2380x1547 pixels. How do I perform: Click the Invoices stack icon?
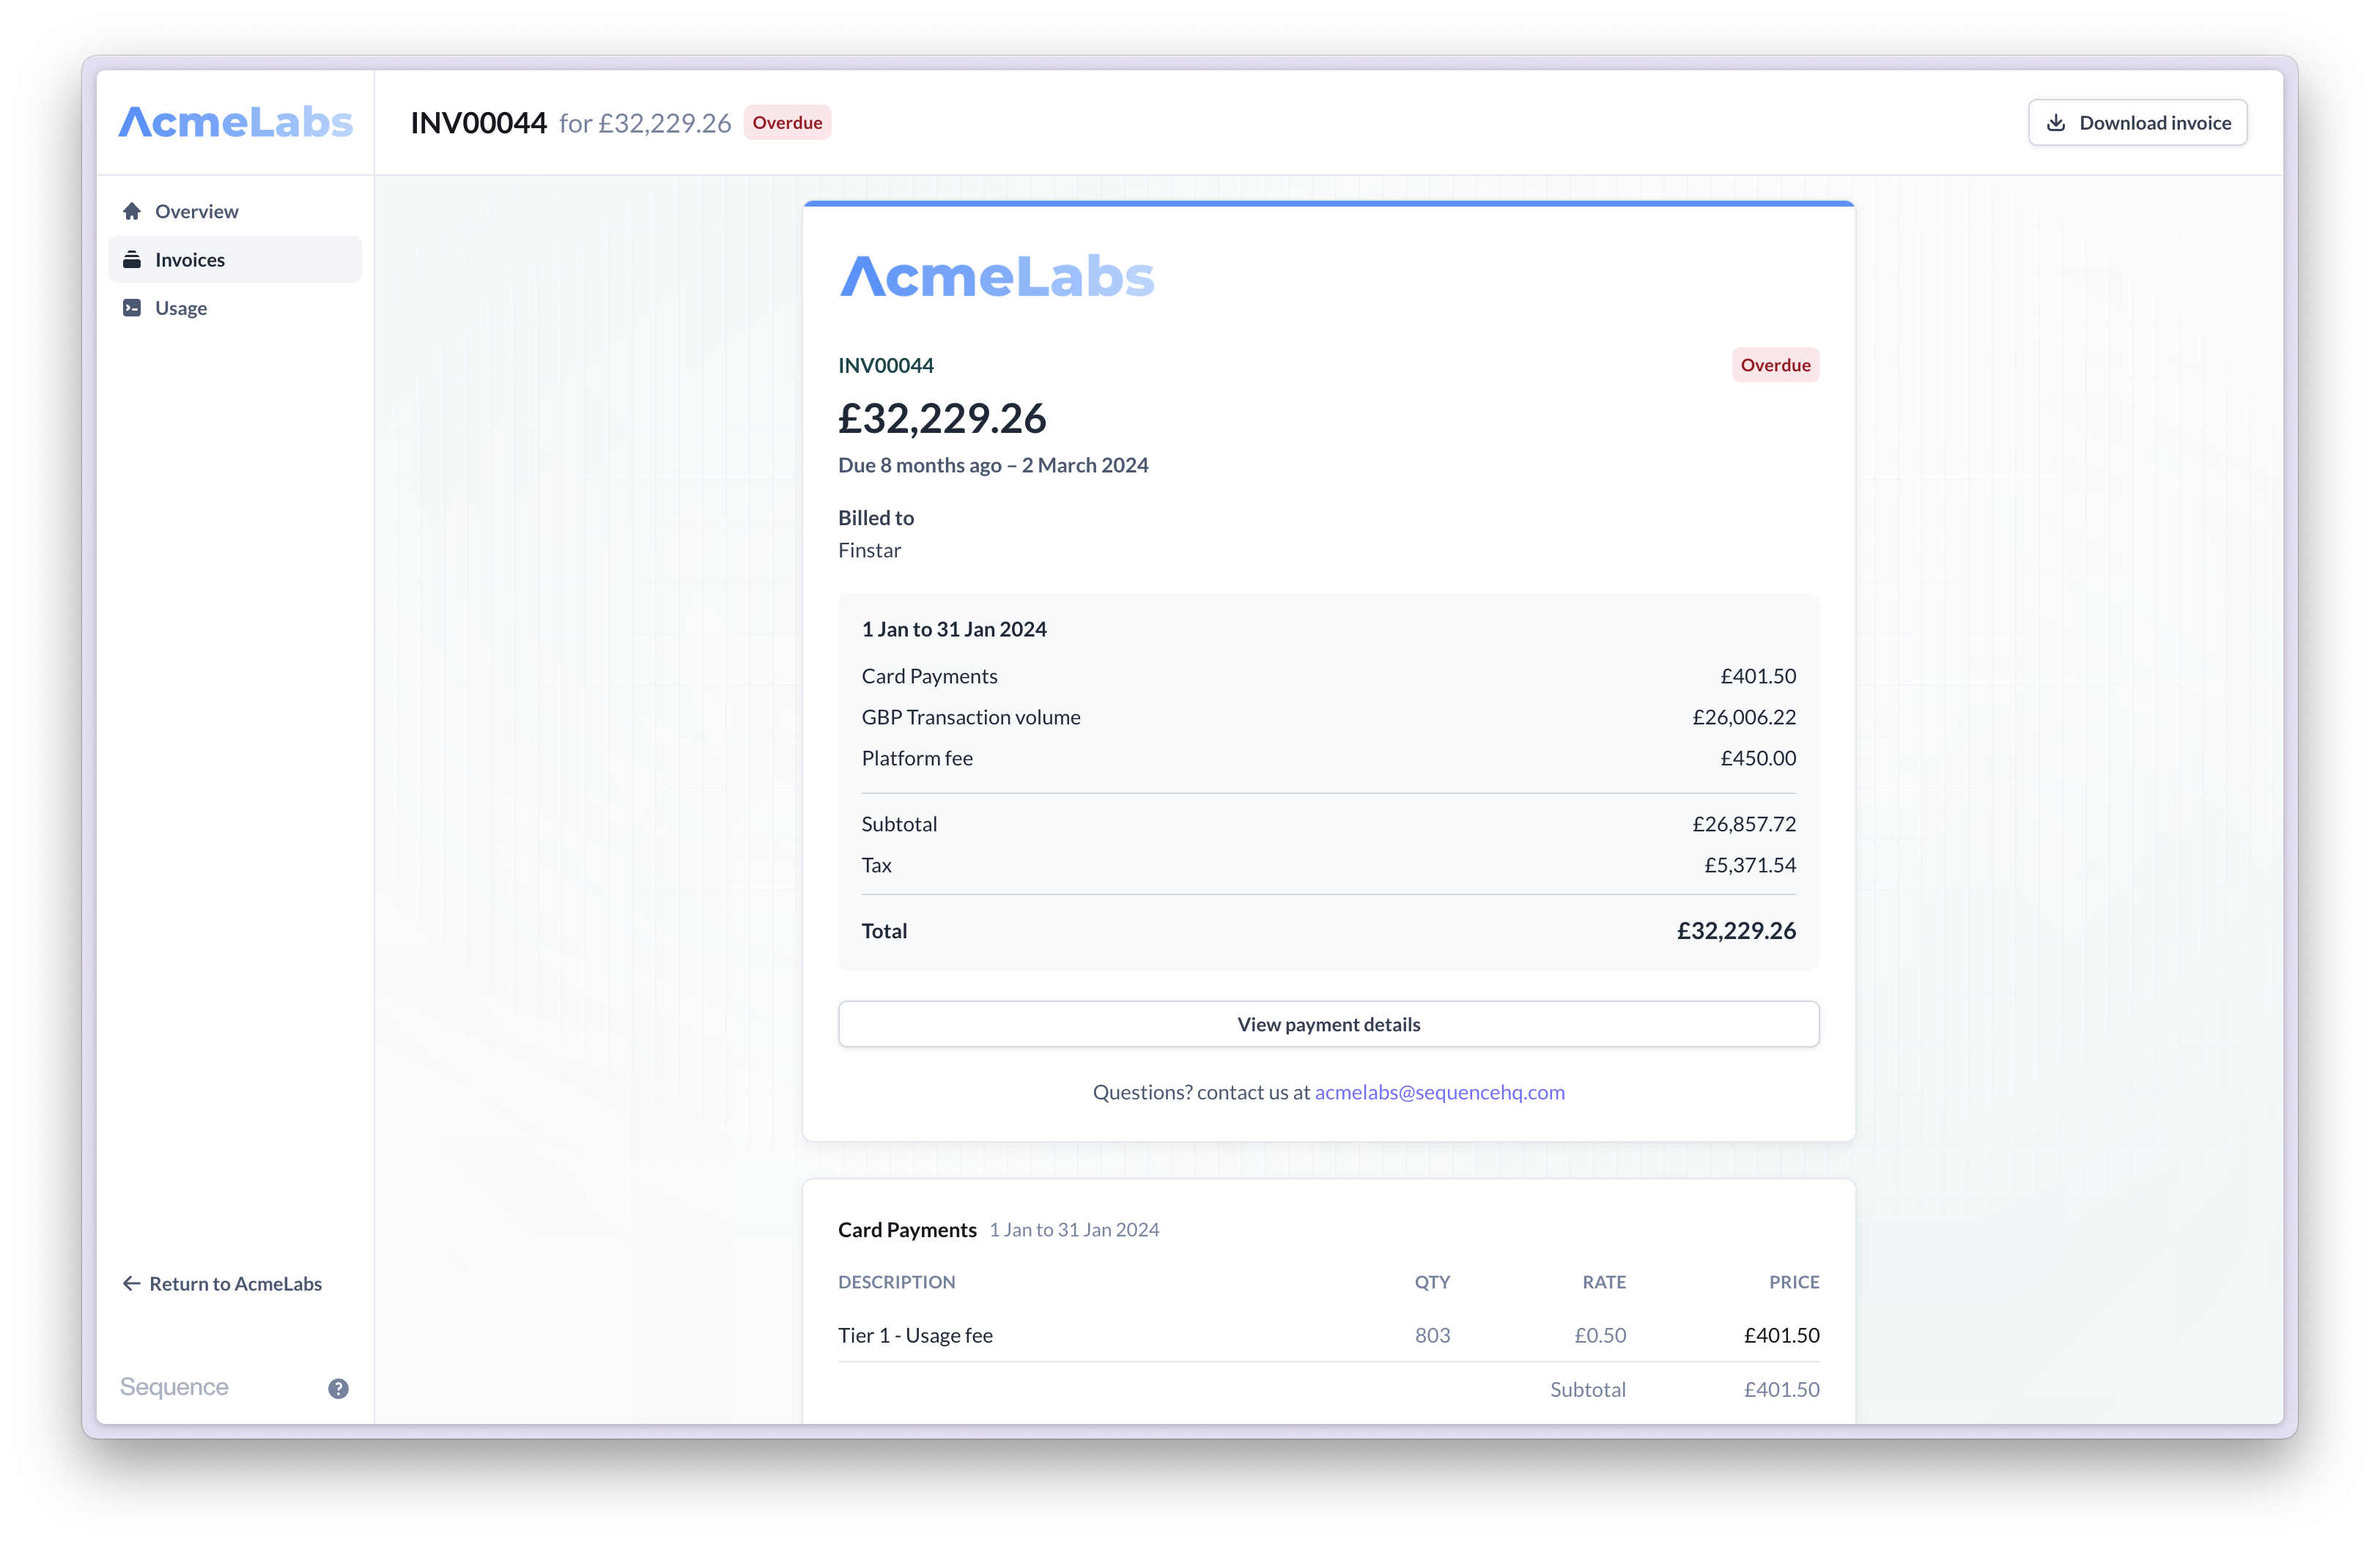point(132,260)
